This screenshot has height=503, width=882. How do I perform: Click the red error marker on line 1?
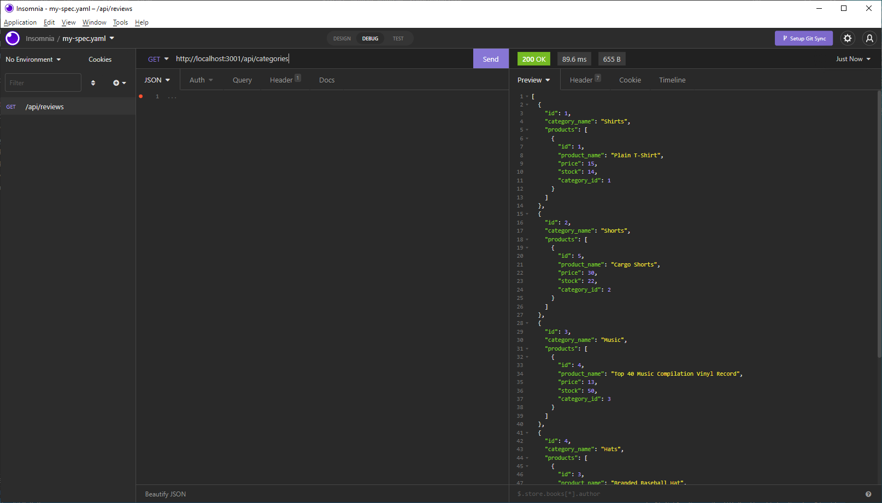141,97
